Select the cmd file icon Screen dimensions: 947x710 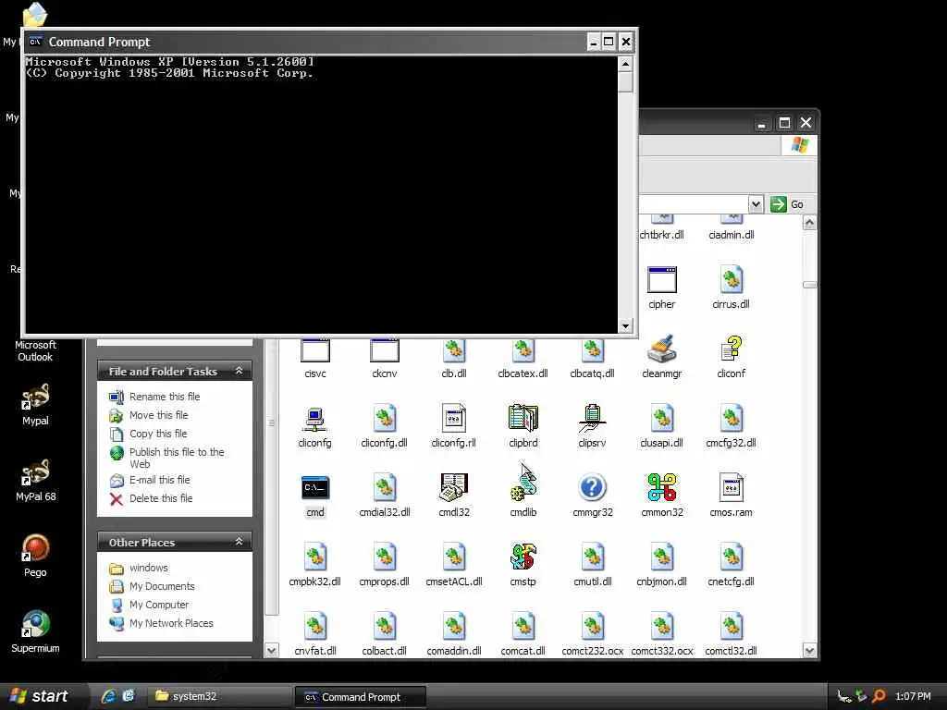coord(314,487)
